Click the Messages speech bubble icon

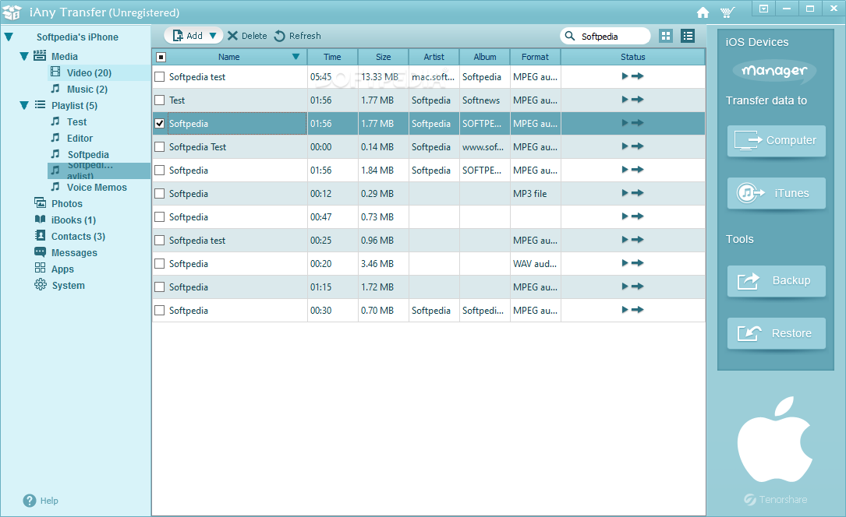40,251
